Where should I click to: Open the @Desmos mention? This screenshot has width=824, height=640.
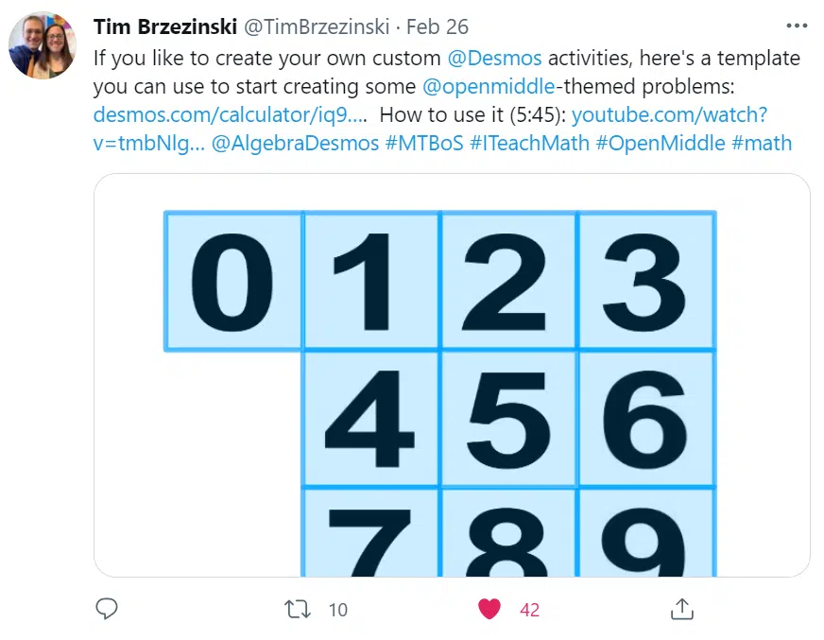tap(494, 58)
